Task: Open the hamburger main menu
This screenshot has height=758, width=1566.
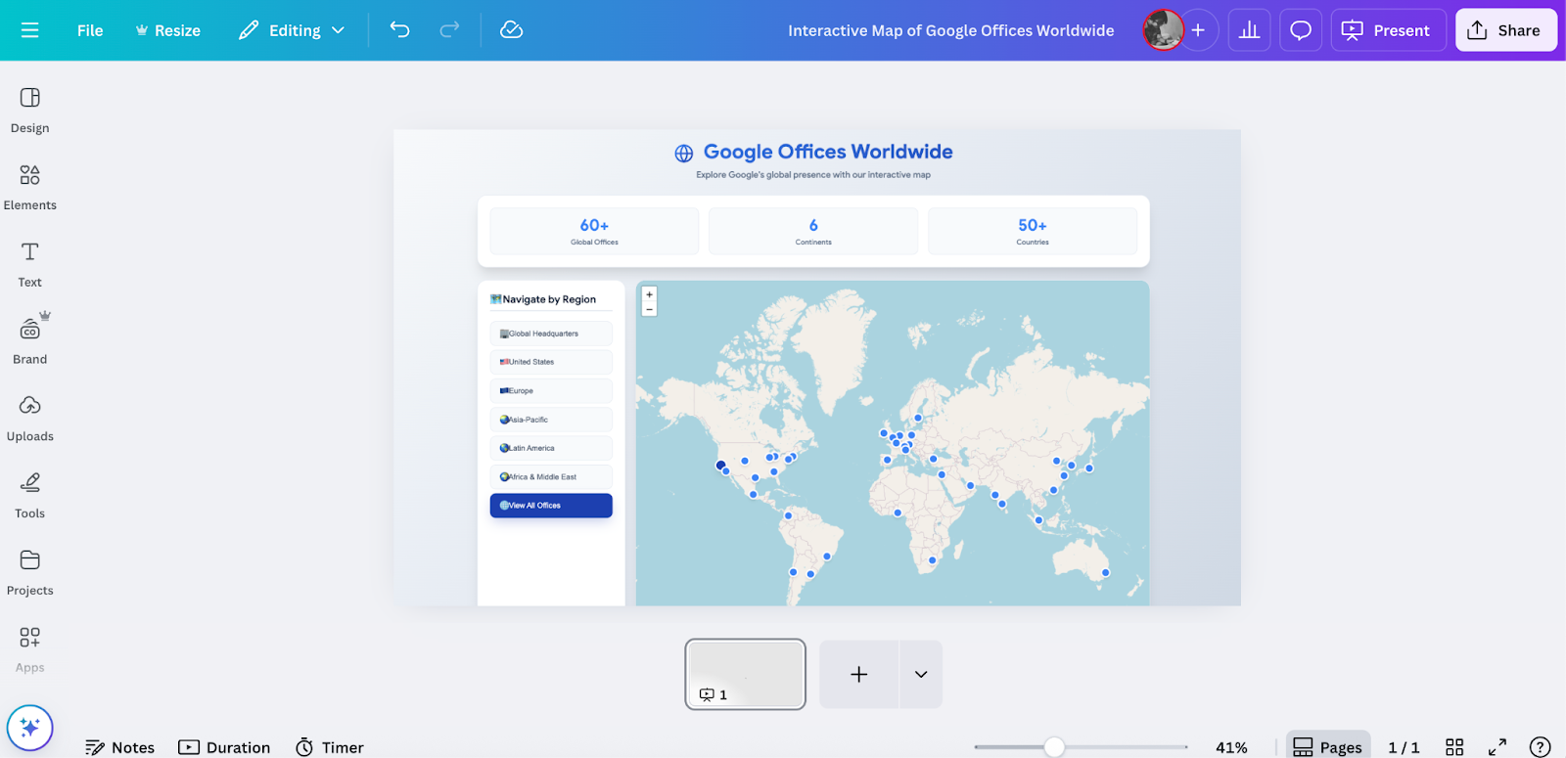Action: (30, 30)
